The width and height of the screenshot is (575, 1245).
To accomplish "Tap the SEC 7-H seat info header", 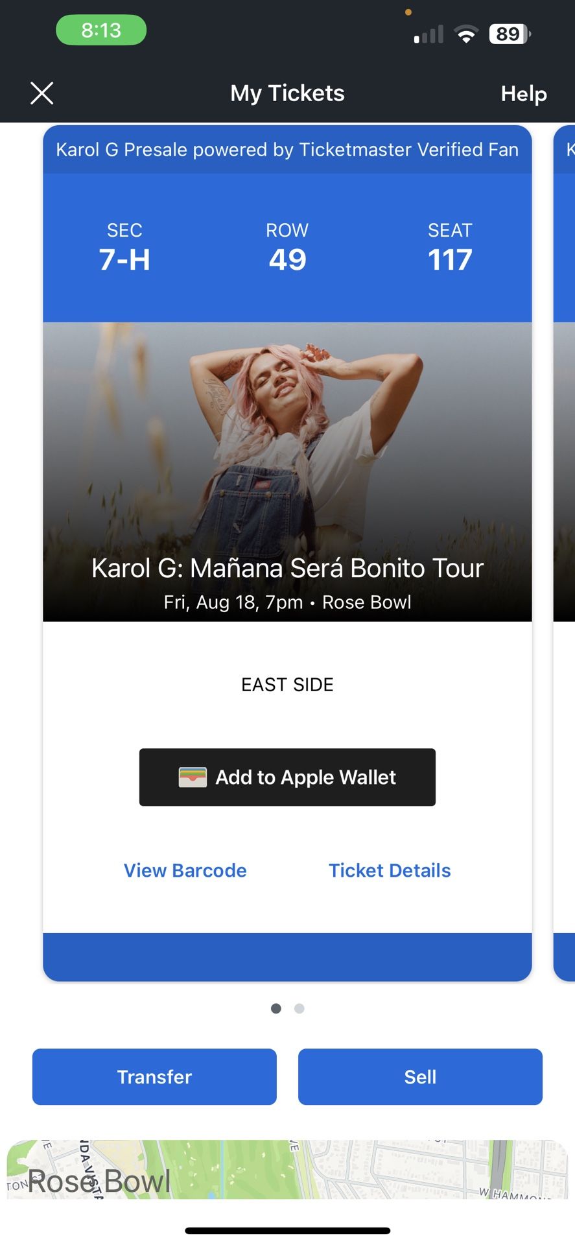I will pyautogui.click(x=124, y=248).
